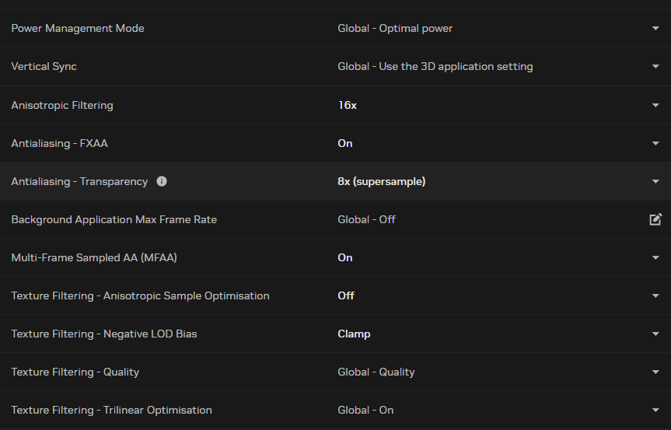Click the Global - Off frame rate value
Viewport: 671px width, 430px height.
pos(366,219)
